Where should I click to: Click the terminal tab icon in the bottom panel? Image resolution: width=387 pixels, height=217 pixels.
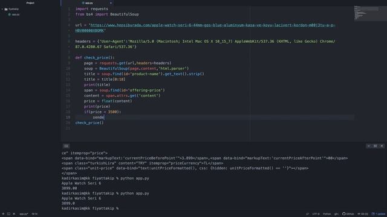(x=66, y=146)
